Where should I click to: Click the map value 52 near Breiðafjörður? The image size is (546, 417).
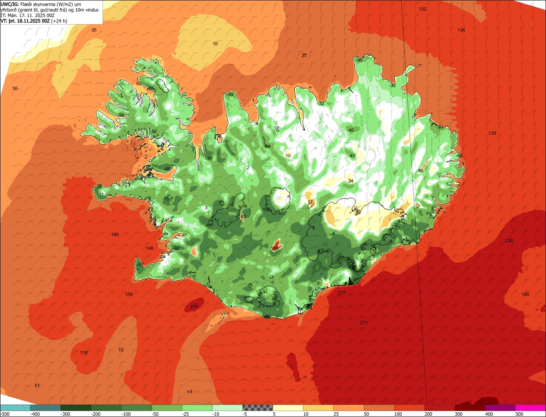click(154, 131)
